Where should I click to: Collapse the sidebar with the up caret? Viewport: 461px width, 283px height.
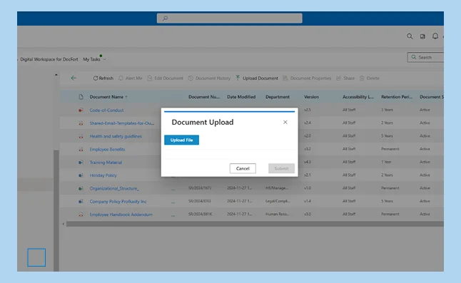click(56, 75)
